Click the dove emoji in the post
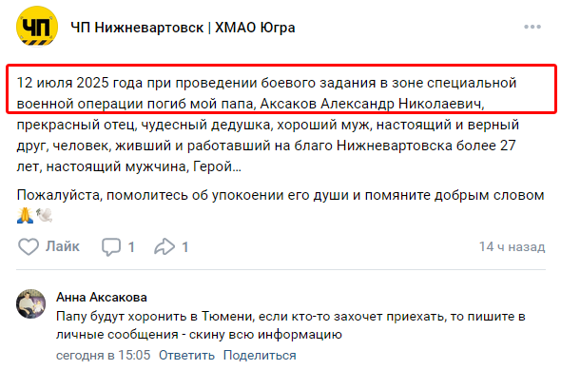Viewport: 561px width, 370px height. click(44, 216)
